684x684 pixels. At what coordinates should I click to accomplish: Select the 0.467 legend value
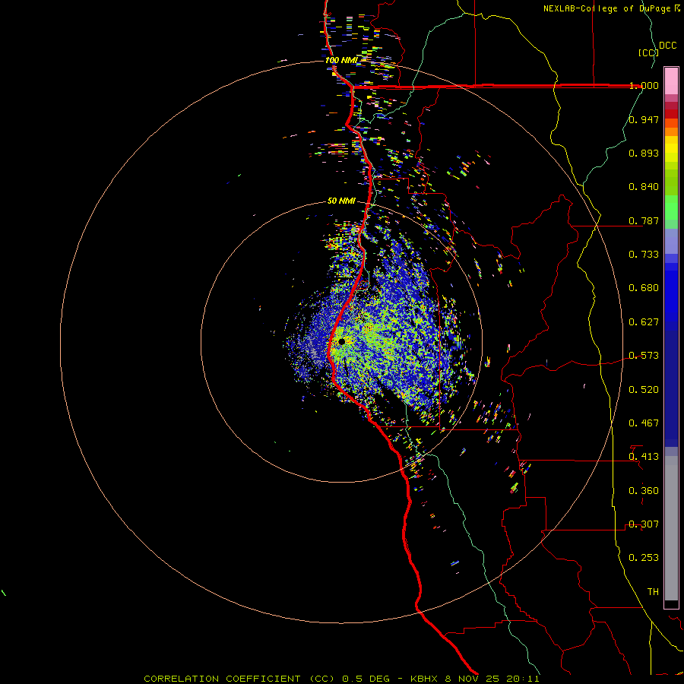pyautogui.click(x=644, y=423)
